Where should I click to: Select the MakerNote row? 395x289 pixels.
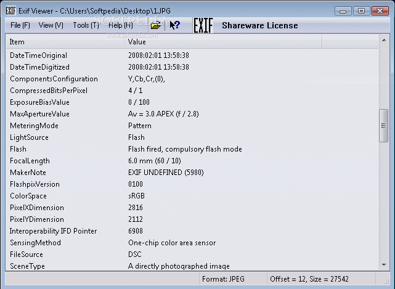[x=192, y=173]
